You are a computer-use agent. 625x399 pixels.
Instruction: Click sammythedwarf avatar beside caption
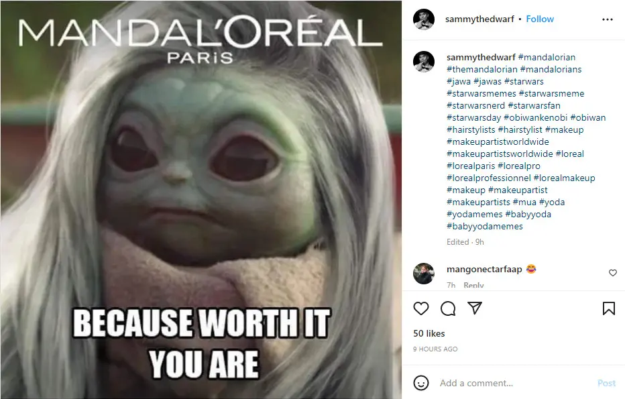(x=424, y=62)
